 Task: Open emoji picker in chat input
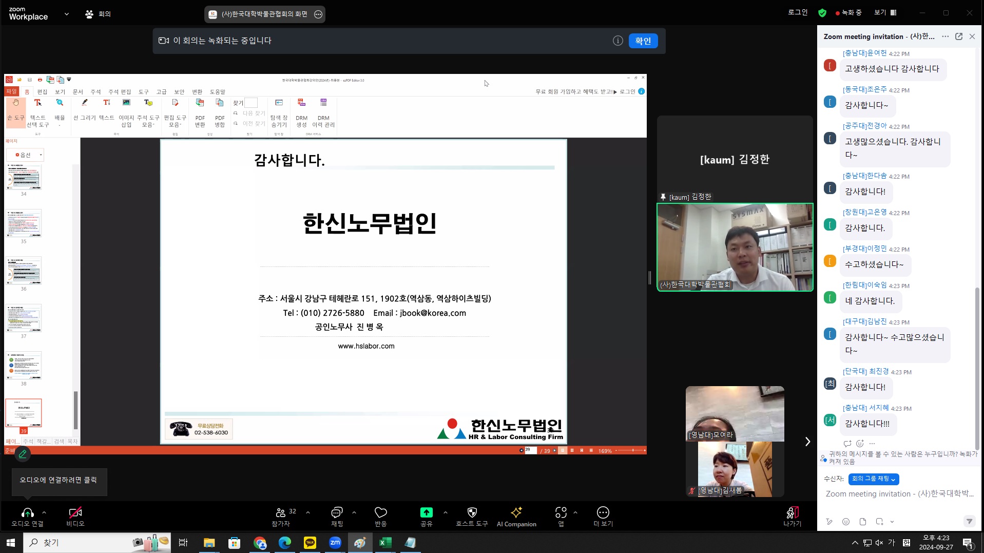click(x=846, y=522)
